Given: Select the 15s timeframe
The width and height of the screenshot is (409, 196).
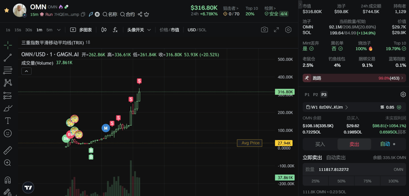Looking at the screenshot, I should [x=18, y=30].
